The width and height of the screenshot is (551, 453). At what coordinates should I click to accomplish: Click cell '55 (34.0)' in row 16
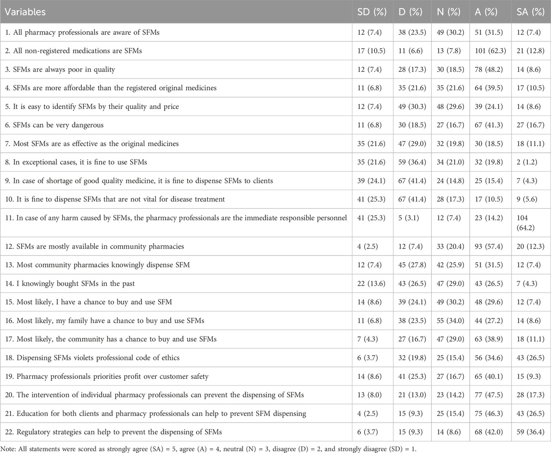(450, 320)
